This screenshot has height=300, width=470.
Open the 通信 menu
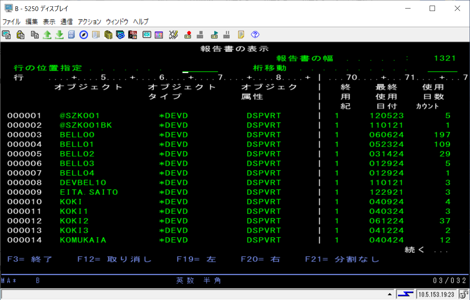[67, 22]
